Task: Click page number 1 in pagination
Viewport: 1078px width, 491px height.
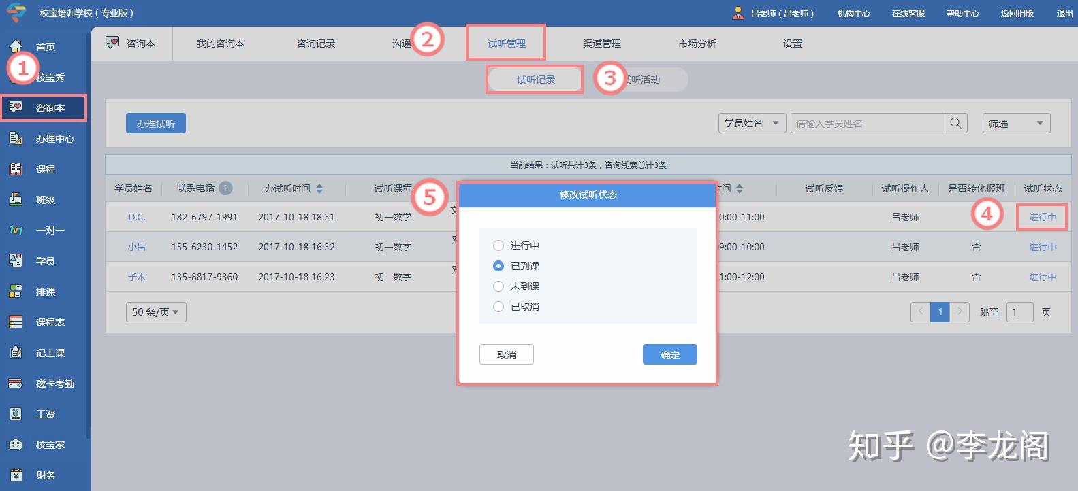Action: 940,311
